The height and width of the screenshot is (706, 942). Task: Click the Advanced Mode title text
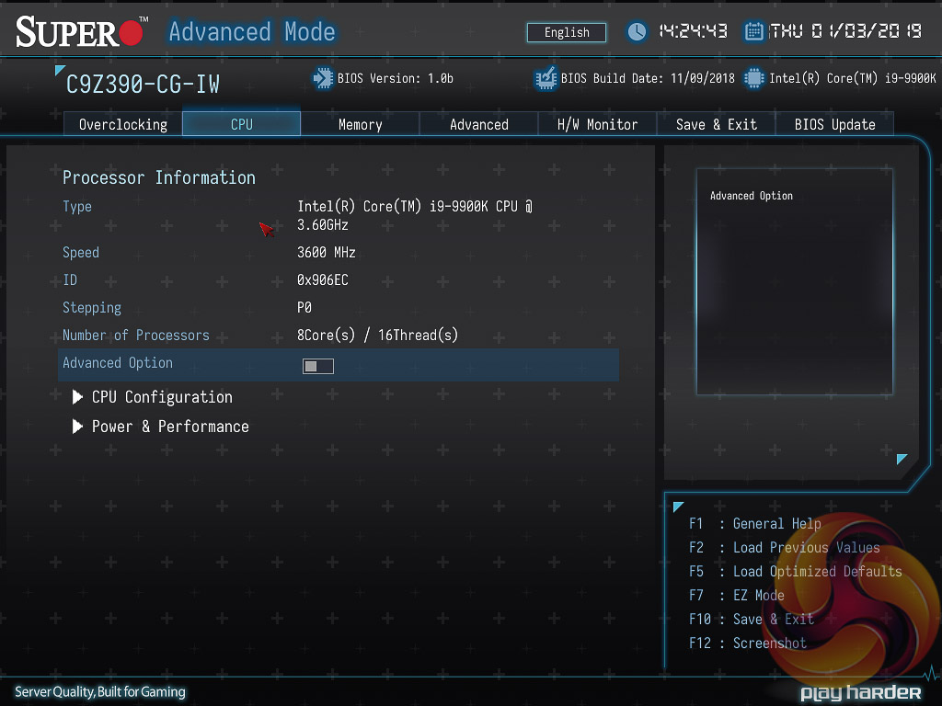tap(252, 31)
